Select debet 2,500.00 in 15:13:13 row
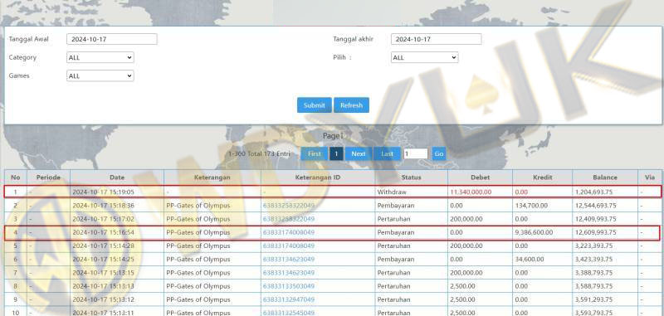664x316 pixels. pos(462,286)
